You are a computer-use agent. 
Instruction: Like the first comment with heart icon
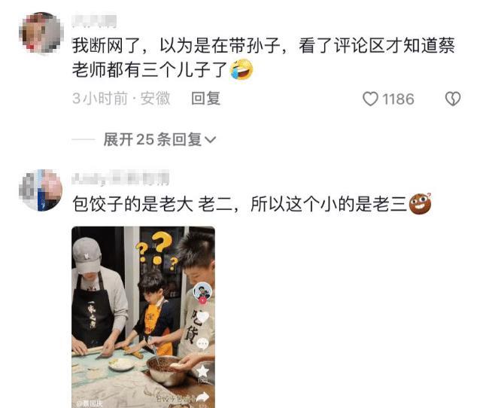370,99
